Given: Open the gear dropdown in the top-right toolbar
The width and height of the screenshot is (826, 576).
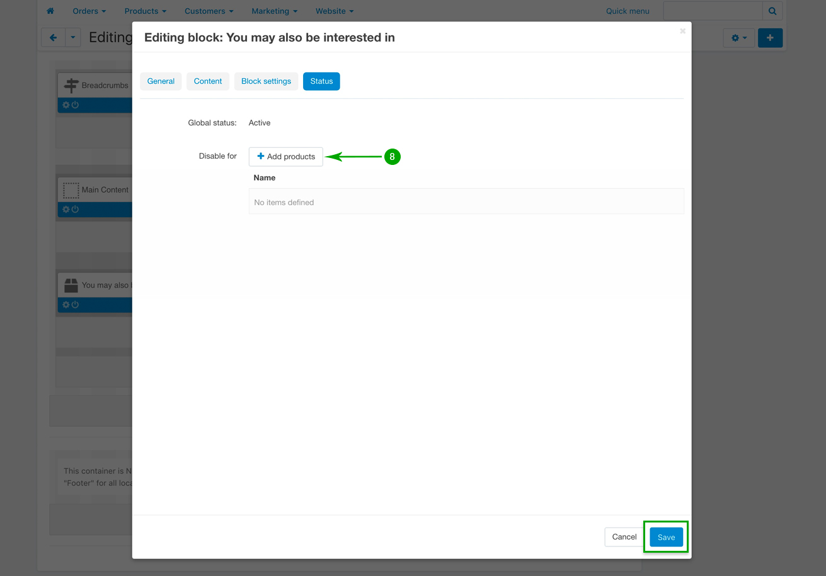Looking at the screenshot, I should pyautogui.click(x=738, y=38).
